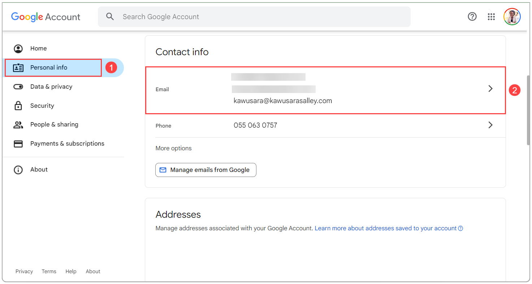Viewport: 532px width, 284px height.
Task: Click the page vertical scrollbar thumb
Action: (529, 110)
